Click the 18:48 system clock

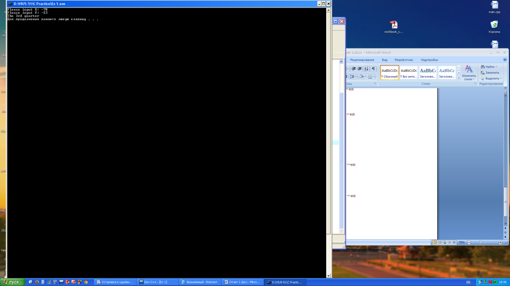[x=503, y=282]
